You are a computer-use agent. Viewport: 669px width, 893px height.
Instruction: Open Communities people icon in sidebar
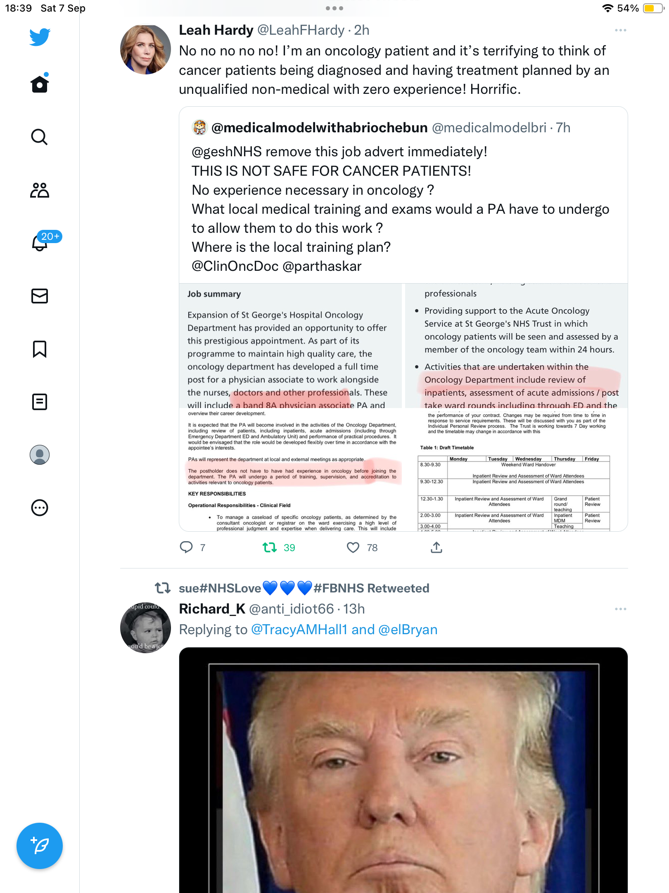tap(40, 190)
